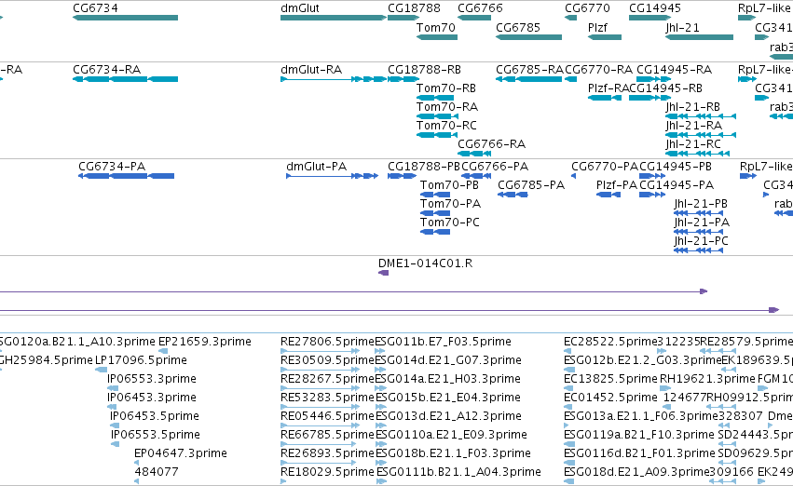
Task: Click the Jhl-21 gene label
Action: [x=682, y=27]
